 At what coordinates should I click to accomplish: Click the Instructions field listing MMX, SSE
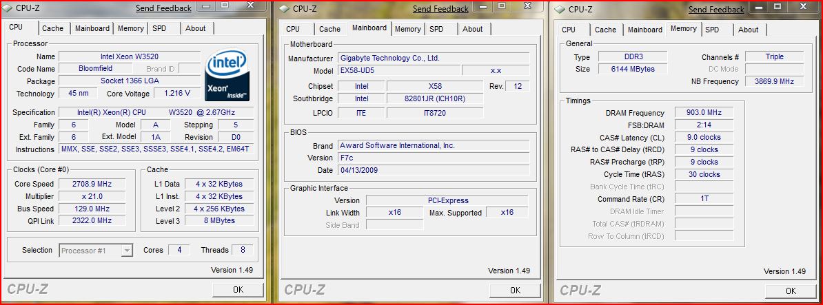(x=156, y=149)
